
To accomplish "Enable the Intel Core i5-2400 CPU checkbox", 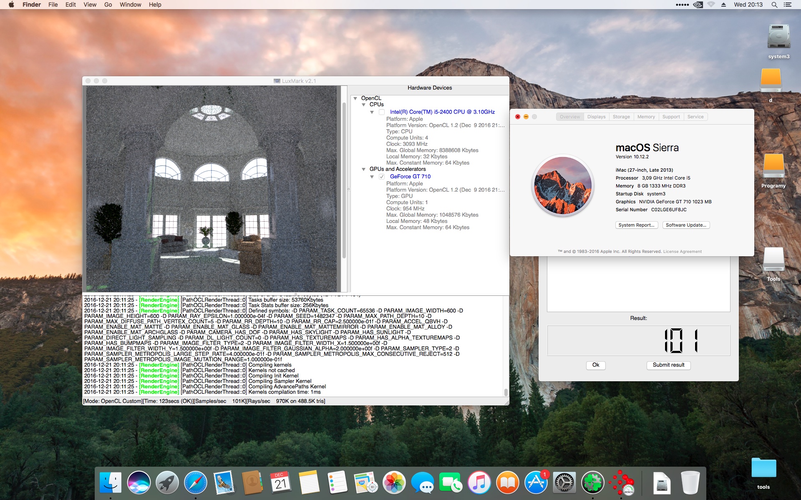I will point(381,112).
